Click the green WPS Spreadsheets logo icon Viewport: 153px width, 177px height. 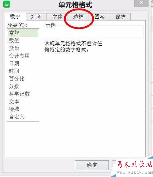(7, 4)
